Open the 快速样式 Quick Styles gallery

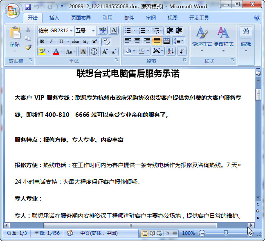(202, 40)
